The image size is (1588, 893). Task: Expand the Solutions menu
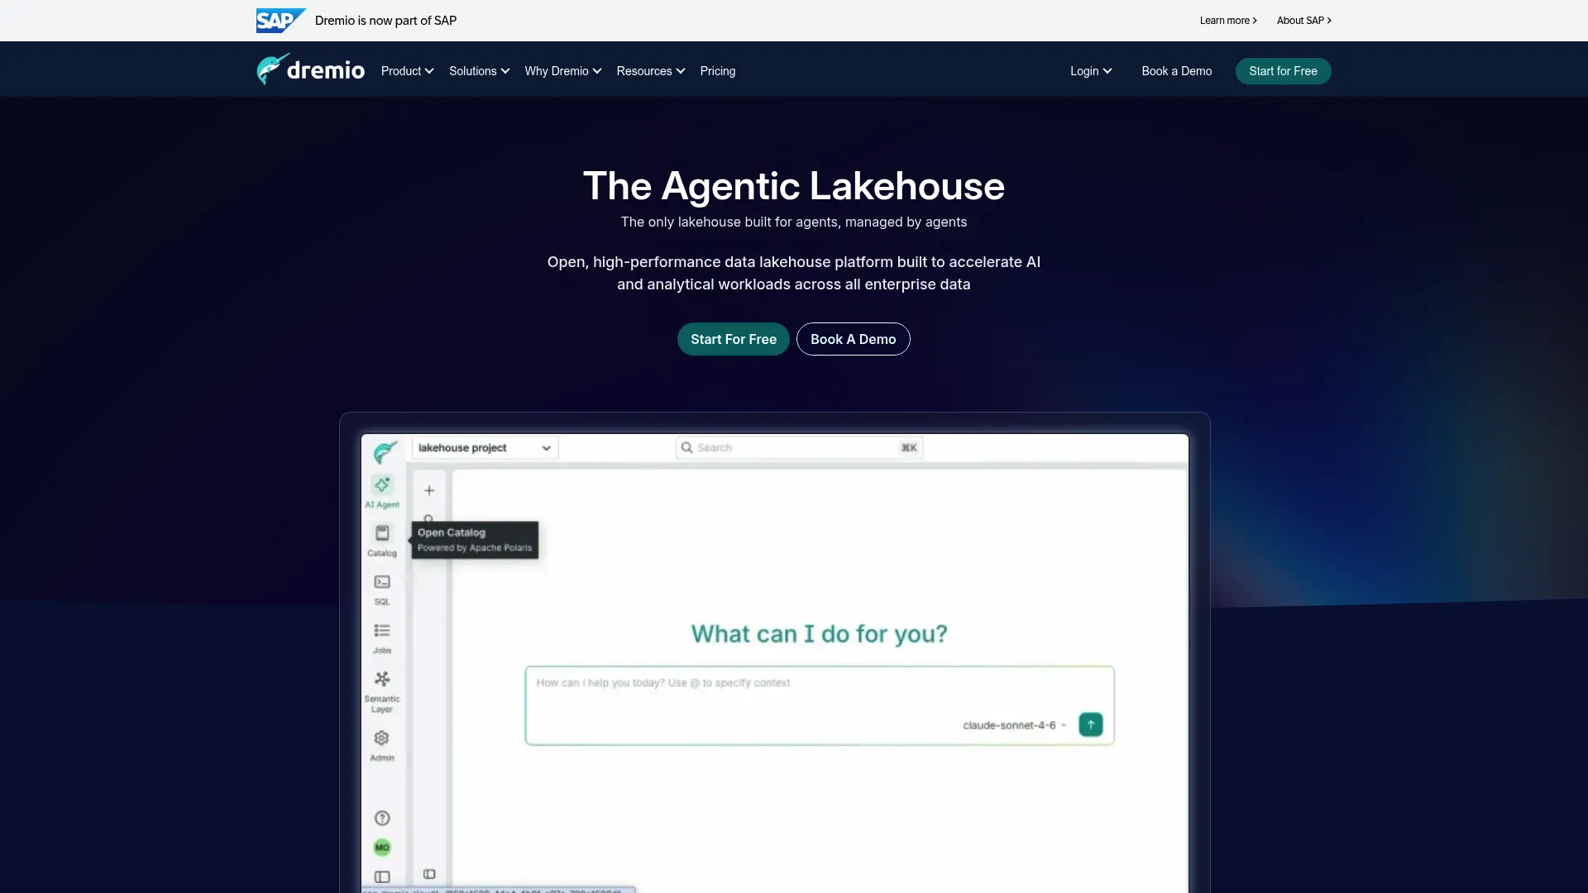point(479,71)
